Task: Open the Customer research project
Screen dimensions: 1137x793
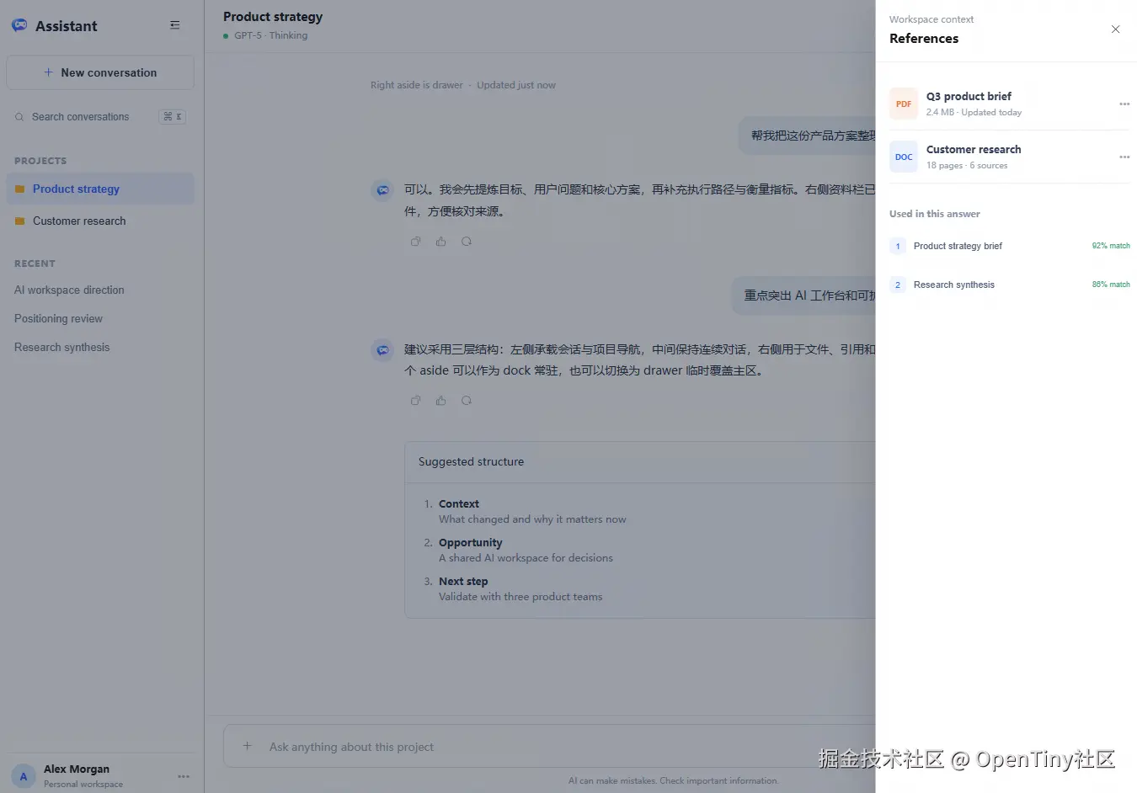Action: (100, 221)
